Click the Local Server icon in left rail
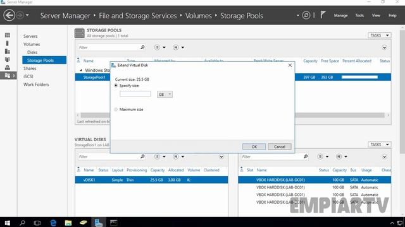 click(x=8, y=43)
